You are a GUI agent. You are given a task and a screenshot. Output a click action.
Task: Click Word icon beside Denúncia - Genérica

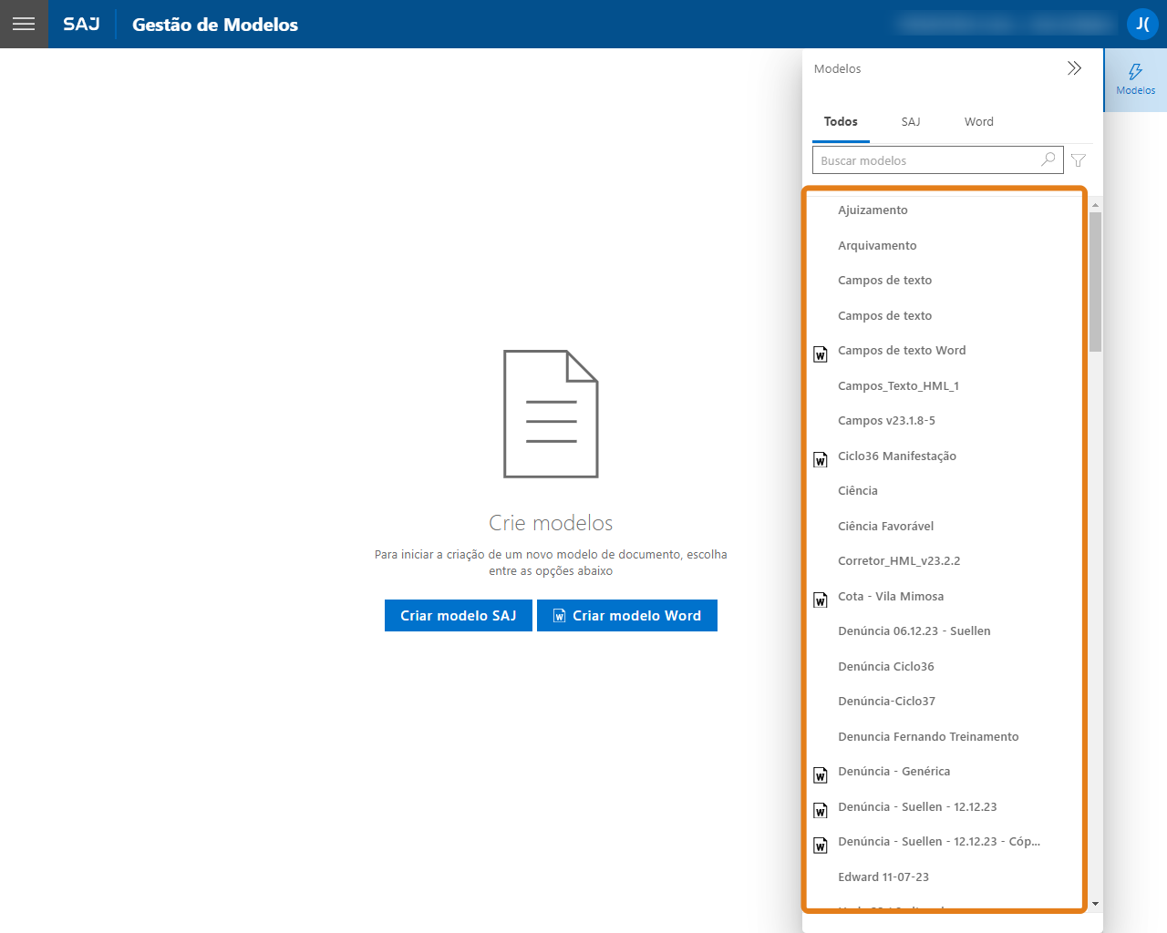(821, 774)
